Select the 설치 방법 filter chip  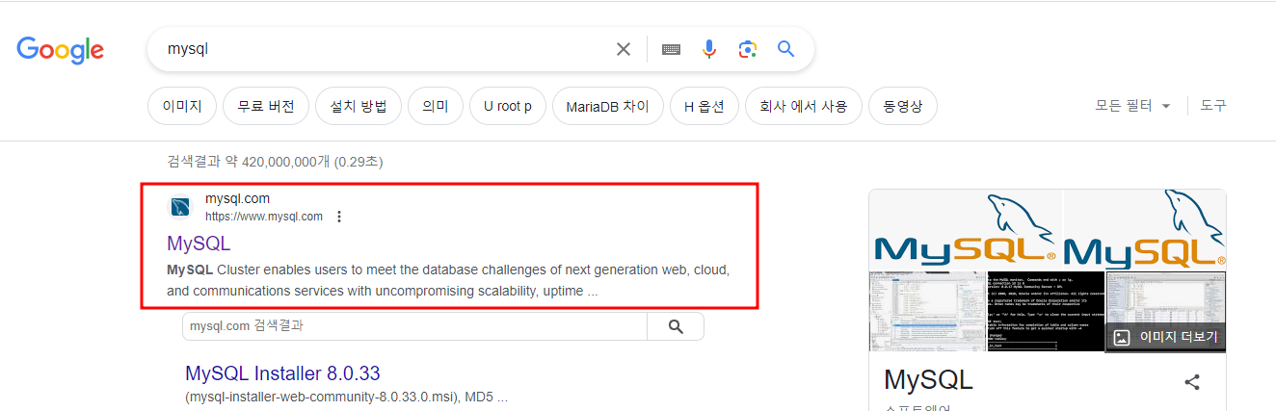359,106
